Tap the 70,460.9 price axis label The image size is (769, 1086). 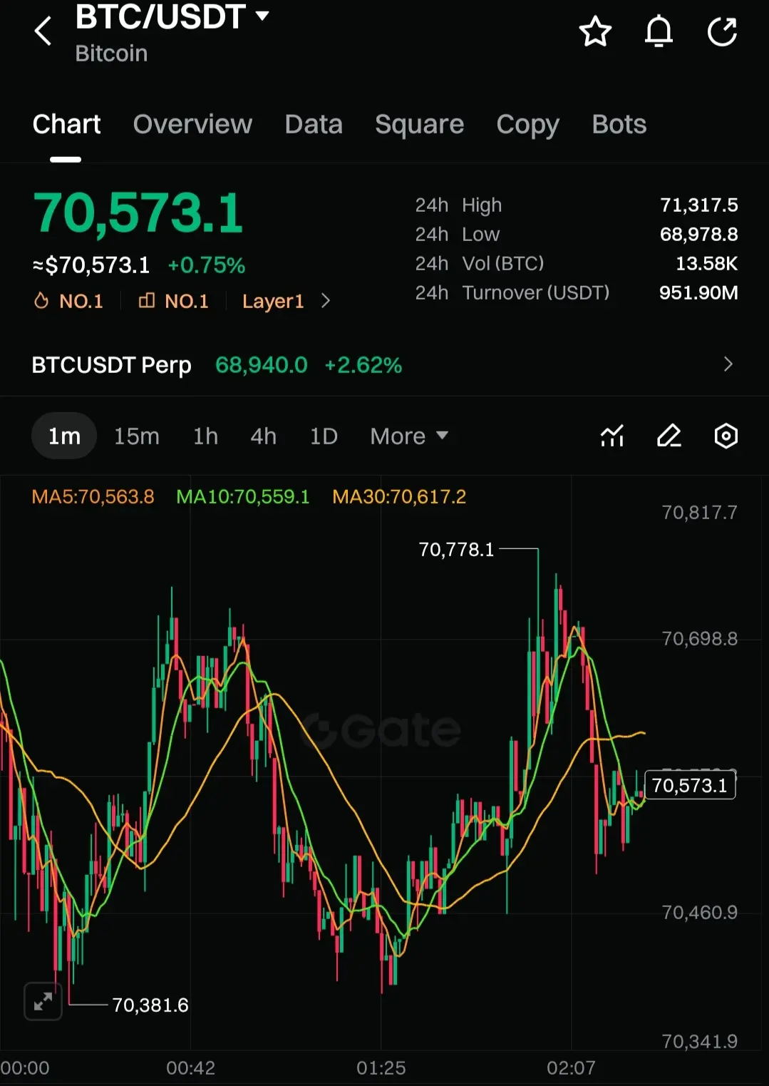(700, 913)
